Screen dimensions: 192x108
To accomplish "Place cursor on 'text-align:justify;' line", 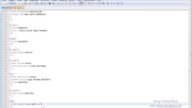I will coord(23,93).
